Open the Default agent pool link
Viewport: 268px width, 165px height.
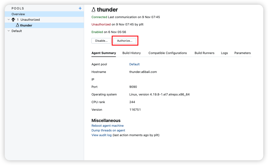134,64
